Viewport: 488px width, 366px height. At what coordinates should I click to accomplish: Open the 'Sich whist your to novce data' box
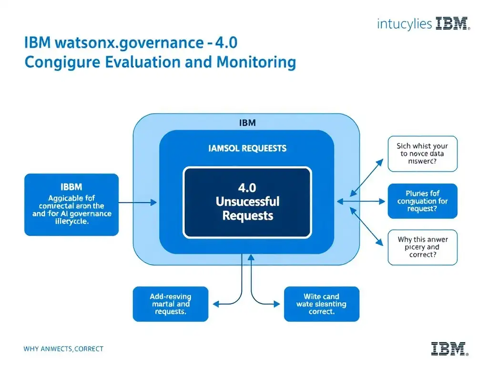click(x=423, y=154)
